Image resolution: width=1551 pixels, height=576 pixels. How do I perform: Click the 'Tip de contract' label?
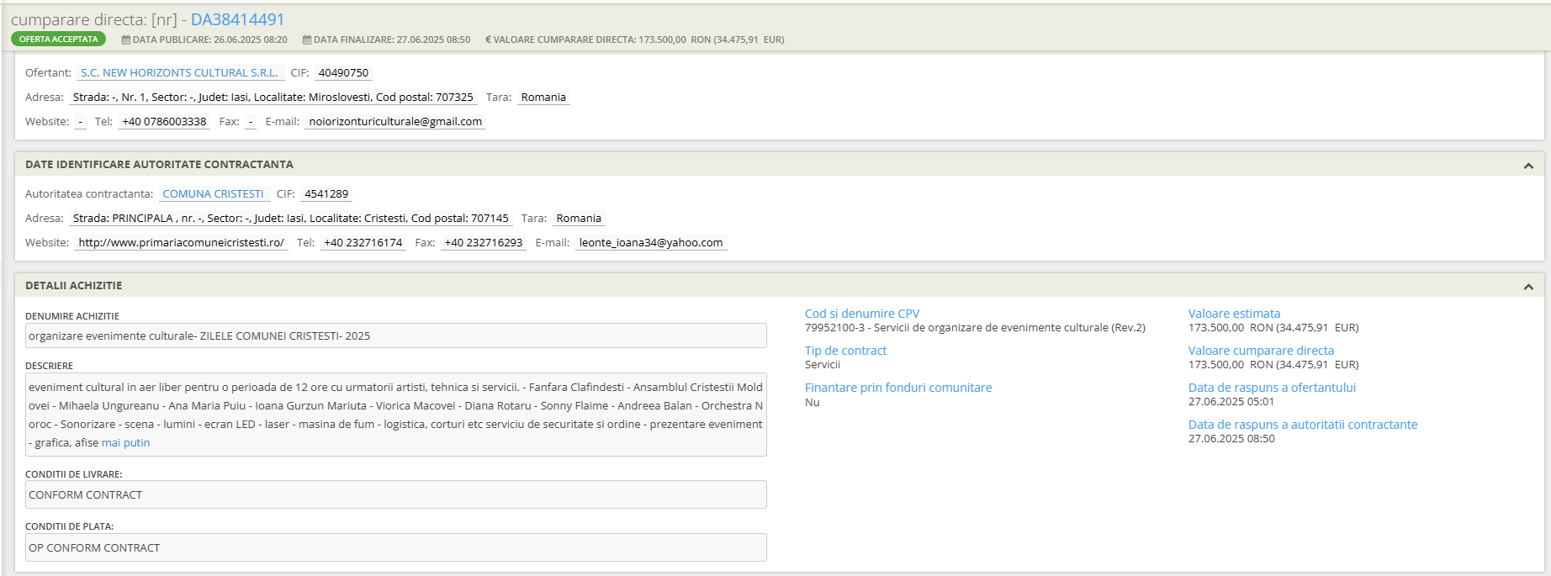tap(845, 351)
